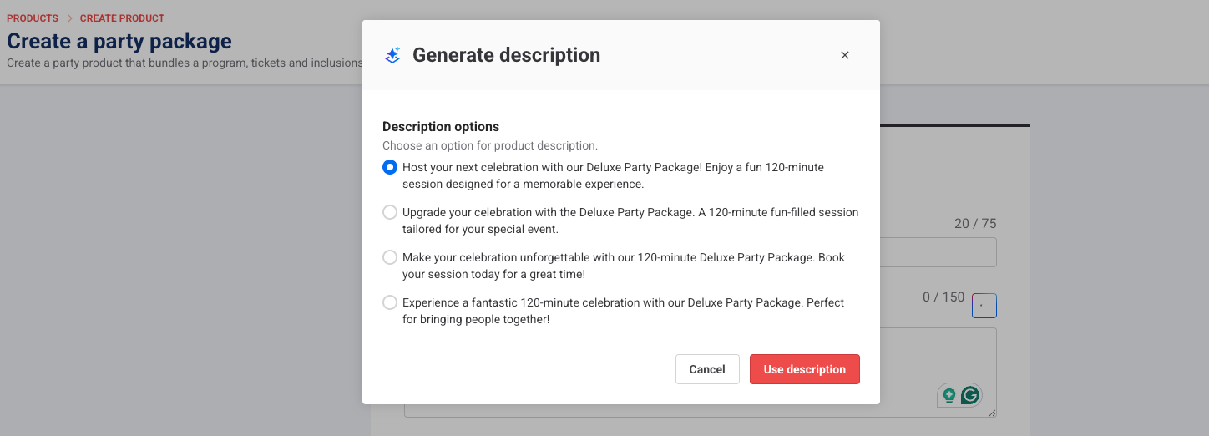
Task: Click the Grammarly icon in the description box
Action: (x=969, y=395)
